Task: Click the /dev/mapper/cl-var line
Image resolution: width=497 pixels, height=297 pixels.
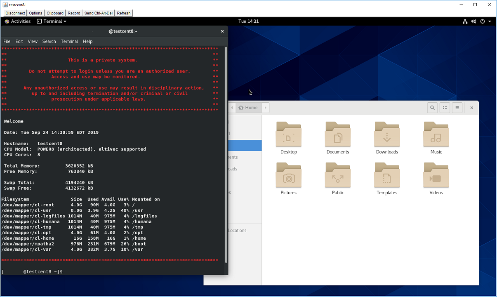Action: click(73, 250)
